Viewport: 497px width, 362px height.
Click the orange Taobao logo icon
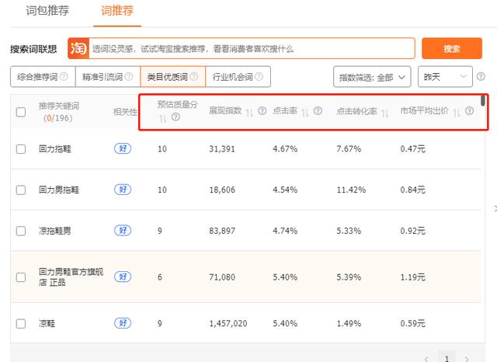tap(78, 48)
